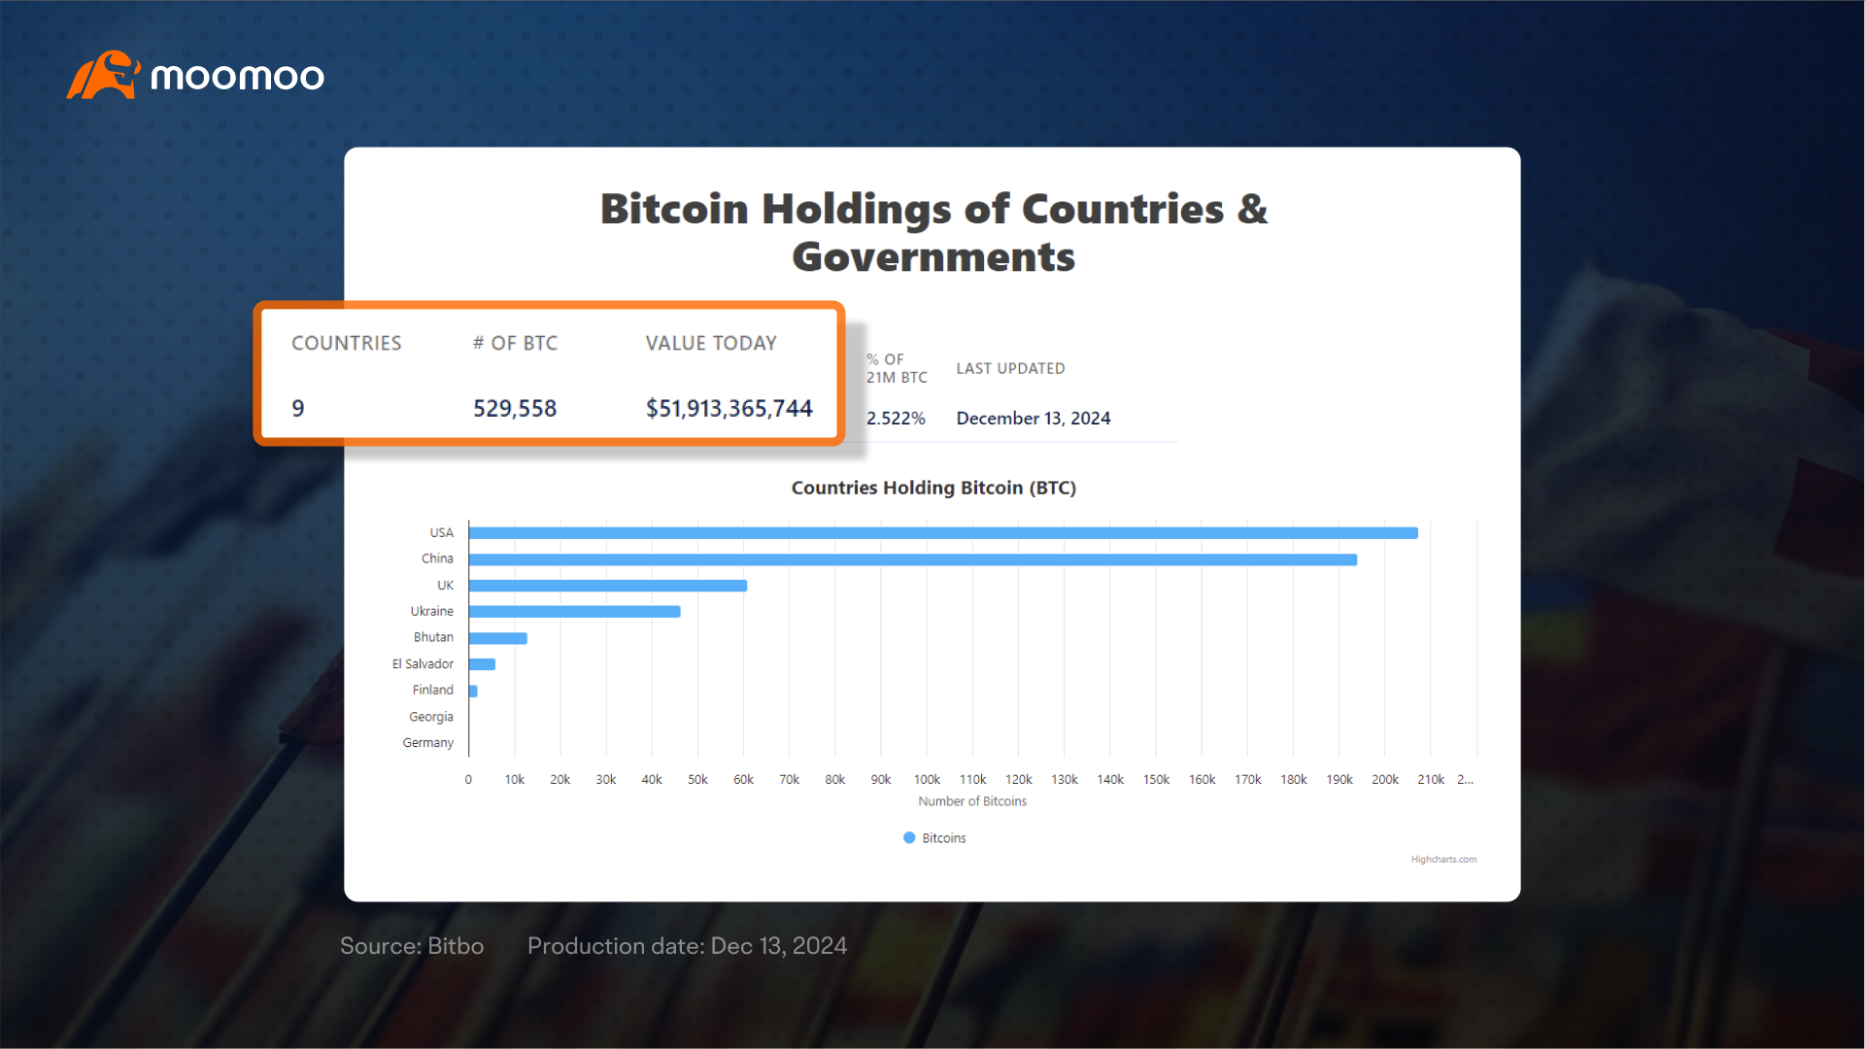Click the LAST UPDATED column header
Screen dimensions: 1865x1049
tap(1011, 368)
